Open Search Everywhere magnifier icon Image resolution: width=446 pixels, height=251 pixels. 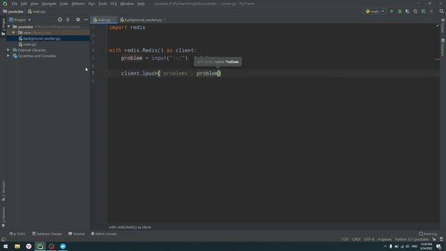pyautogui.click(x=441, y=11)
